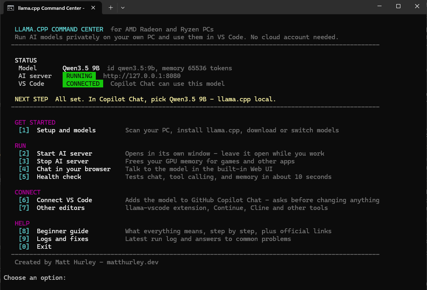Click 'Talk to the model' description
The image size is (427, 290).
click(199, 169)
